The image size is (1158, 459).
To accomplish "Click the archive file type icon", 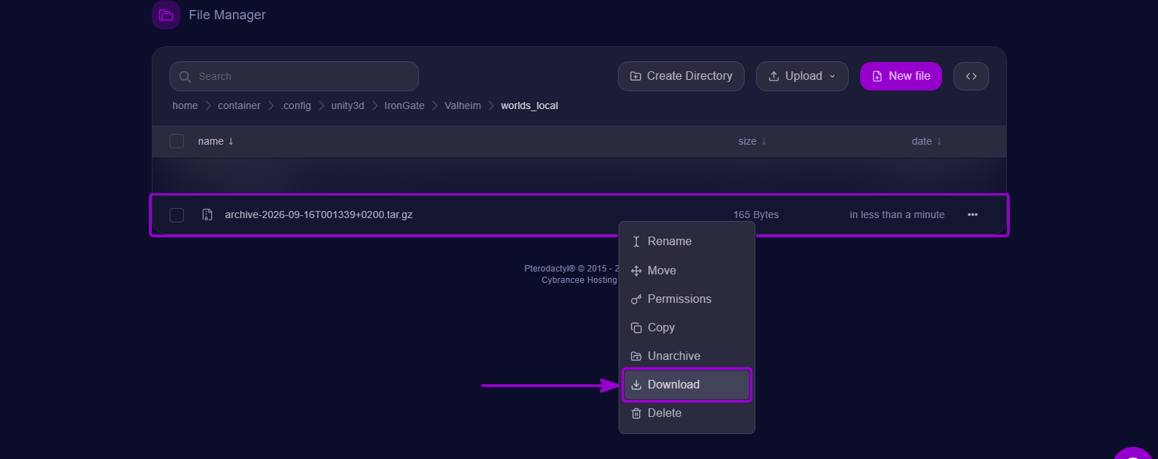I will coord(207,215).
